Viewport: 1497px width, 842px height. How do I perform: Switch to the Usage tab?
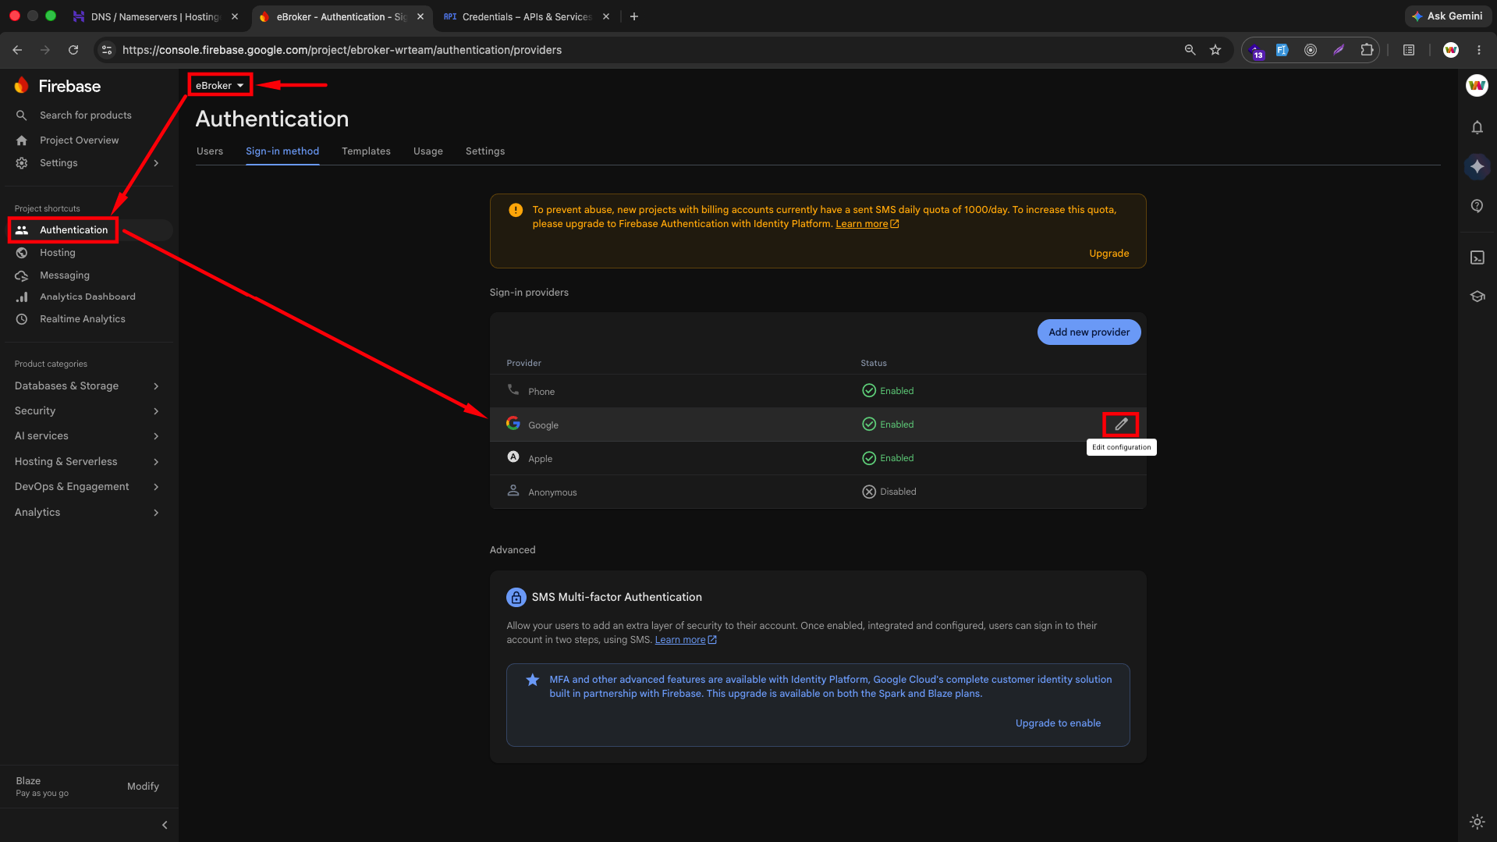(428, 151)
